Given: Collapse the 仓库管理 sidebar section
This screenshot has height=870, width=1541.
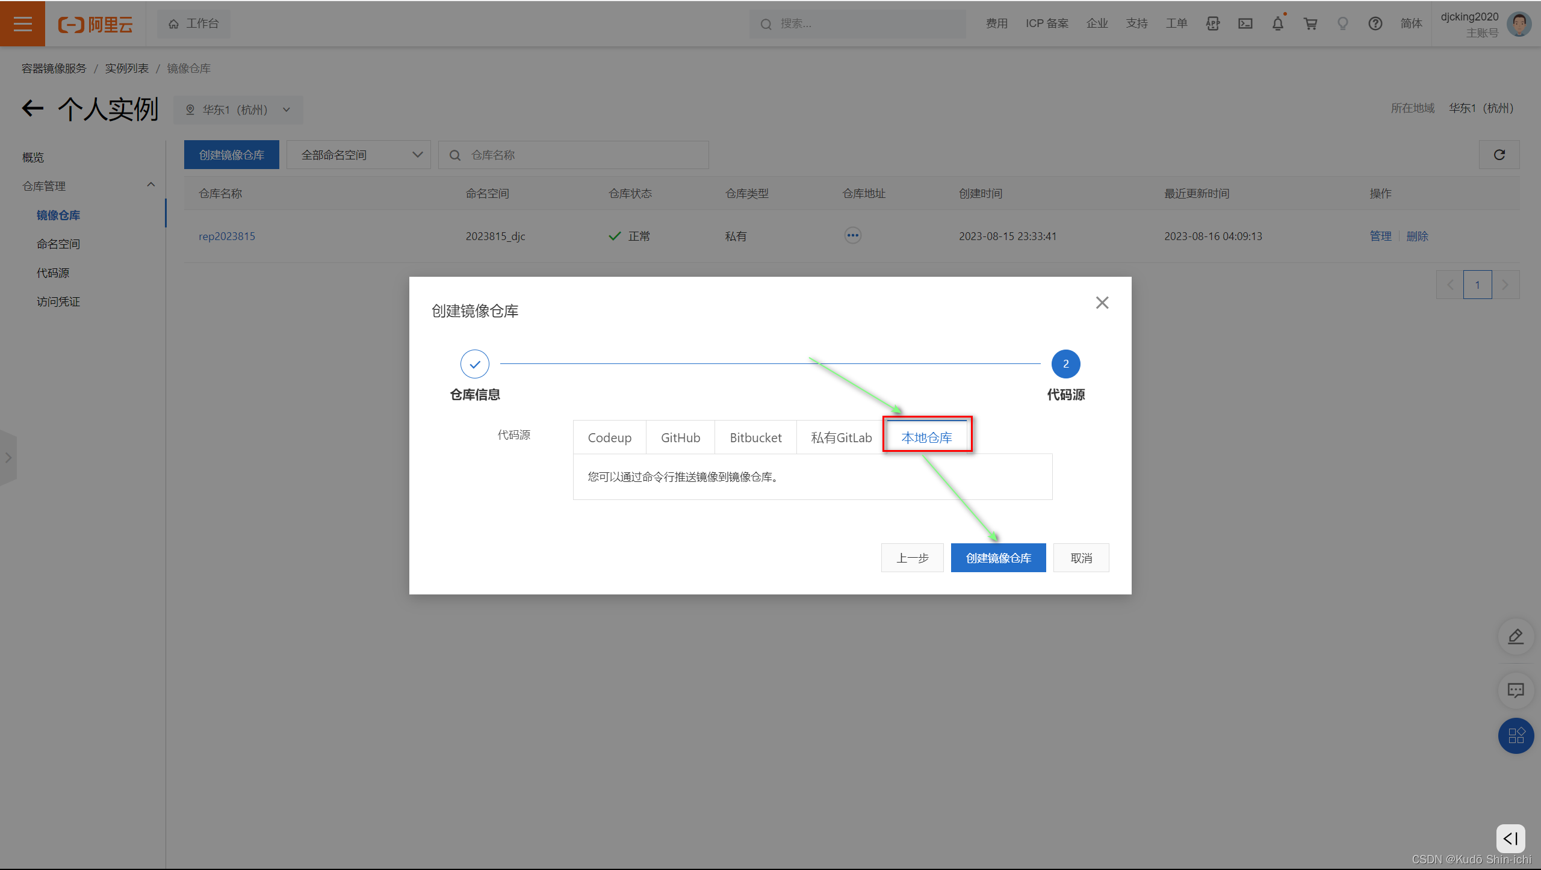Looking at the screenshot, I should 150,185.
